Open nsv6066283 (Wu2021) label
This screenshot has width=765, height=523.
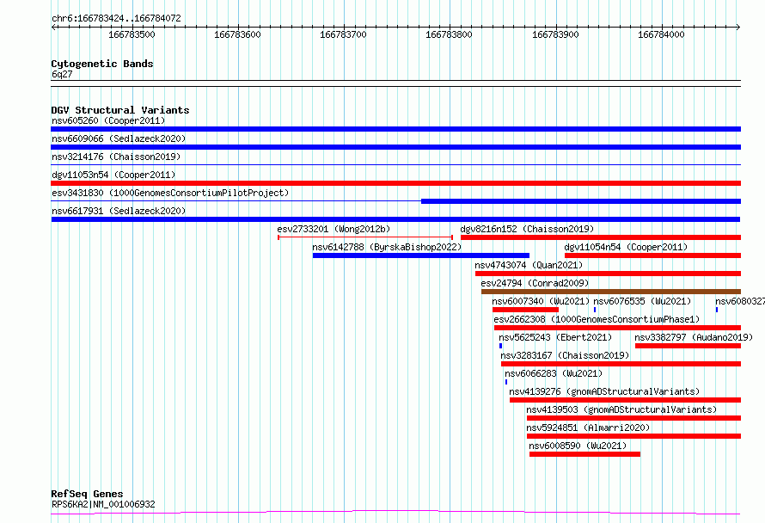point(554,373)
